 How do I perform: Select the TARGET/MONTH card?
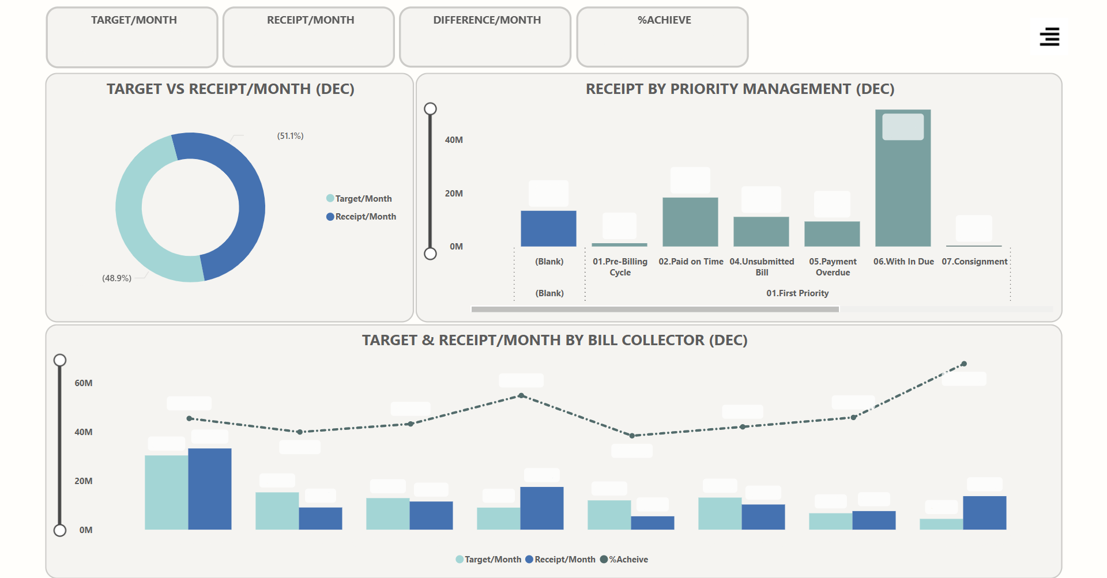coord(132,37)
